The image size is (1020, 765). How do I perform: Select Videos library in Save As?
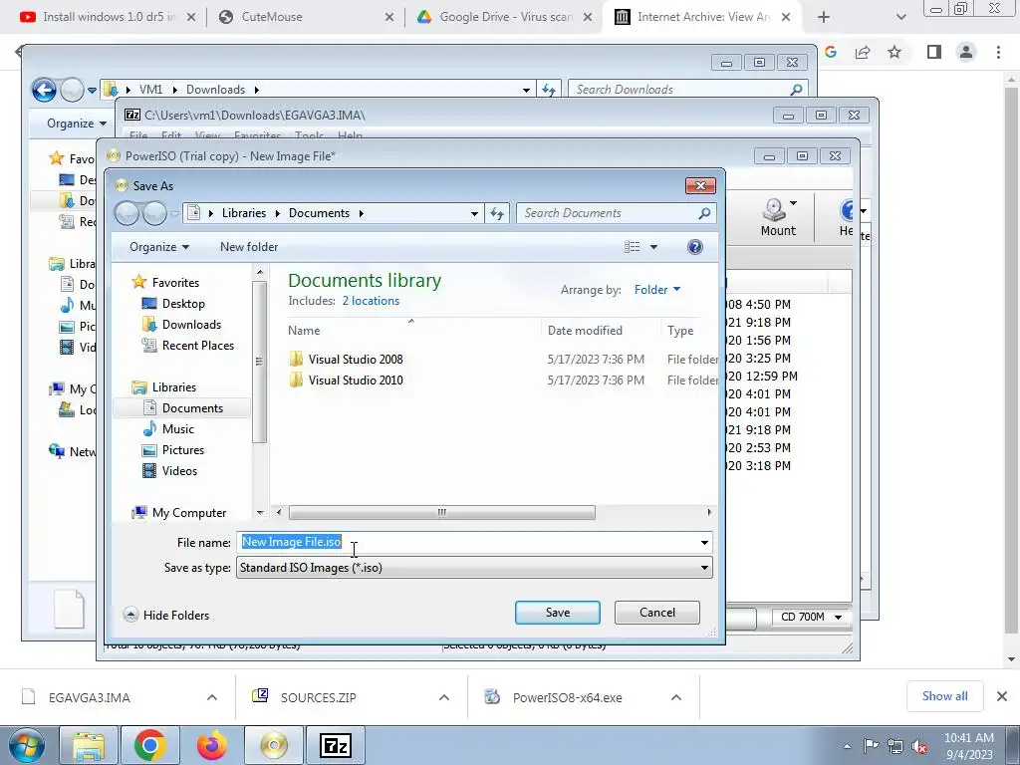point(179,470)
